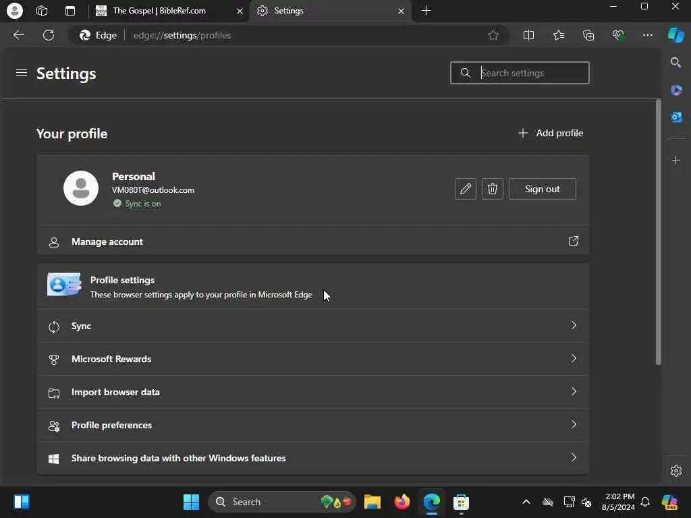
Task: Open Browser essentials heart icon
Action: point(618,35)
